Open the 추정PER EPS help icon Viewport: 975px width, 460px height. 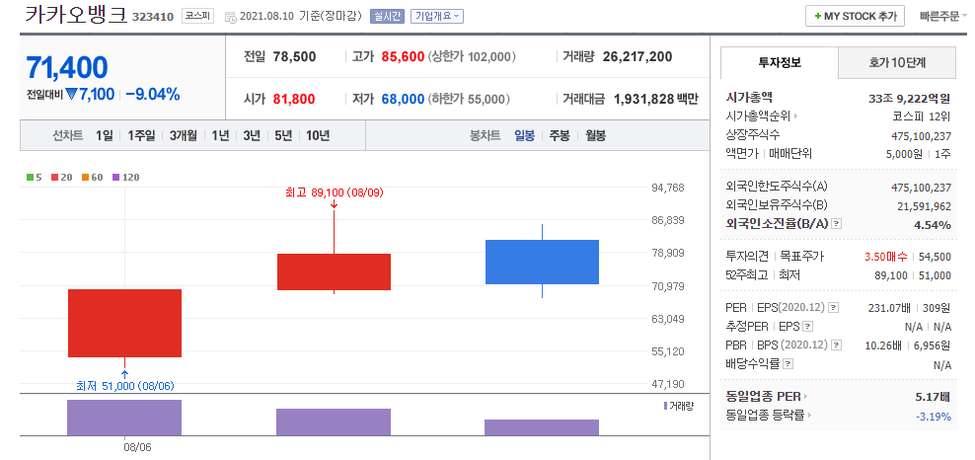[808, 327]
